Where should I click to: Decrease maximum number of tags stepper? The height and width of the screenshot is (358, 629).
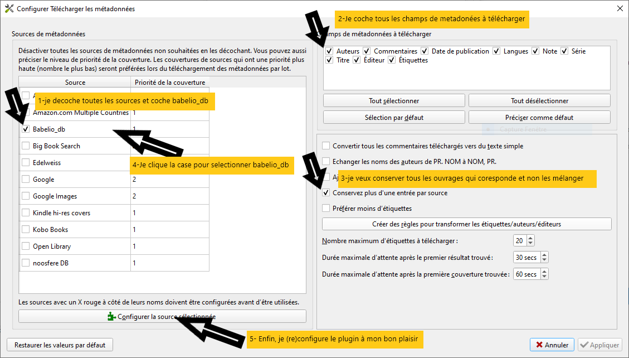(530, 243)
